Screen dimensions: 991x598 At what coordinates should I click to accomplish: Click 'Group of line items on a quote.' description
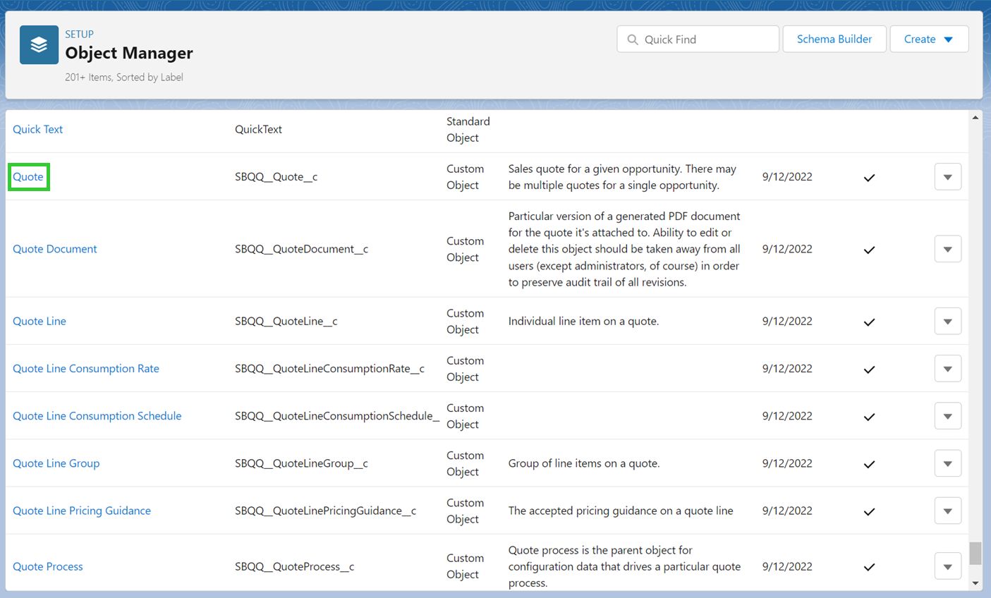tap(584, 463)
